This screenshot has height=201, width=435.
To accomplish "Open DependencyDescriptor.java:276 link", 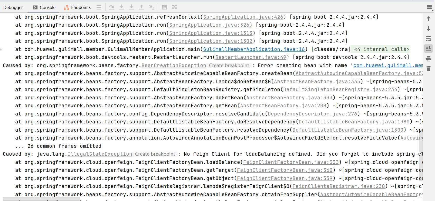I will tap(312, 114).
